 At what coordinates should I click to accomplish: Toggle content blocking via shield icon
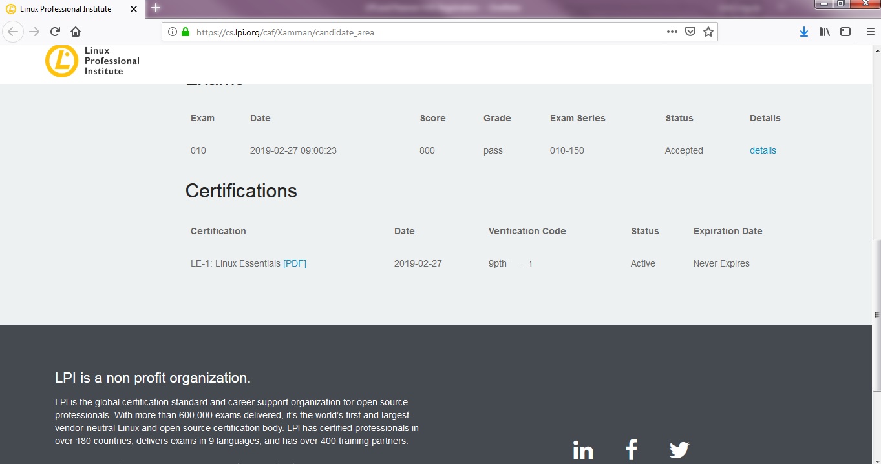690,30
